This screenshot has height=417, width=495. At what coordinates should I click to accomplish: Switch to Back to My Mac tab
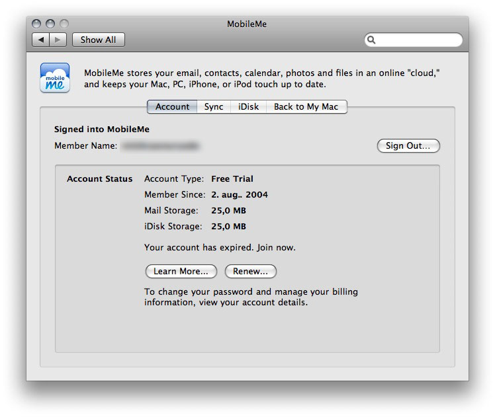pyautogui.click(x=306, y=106)
